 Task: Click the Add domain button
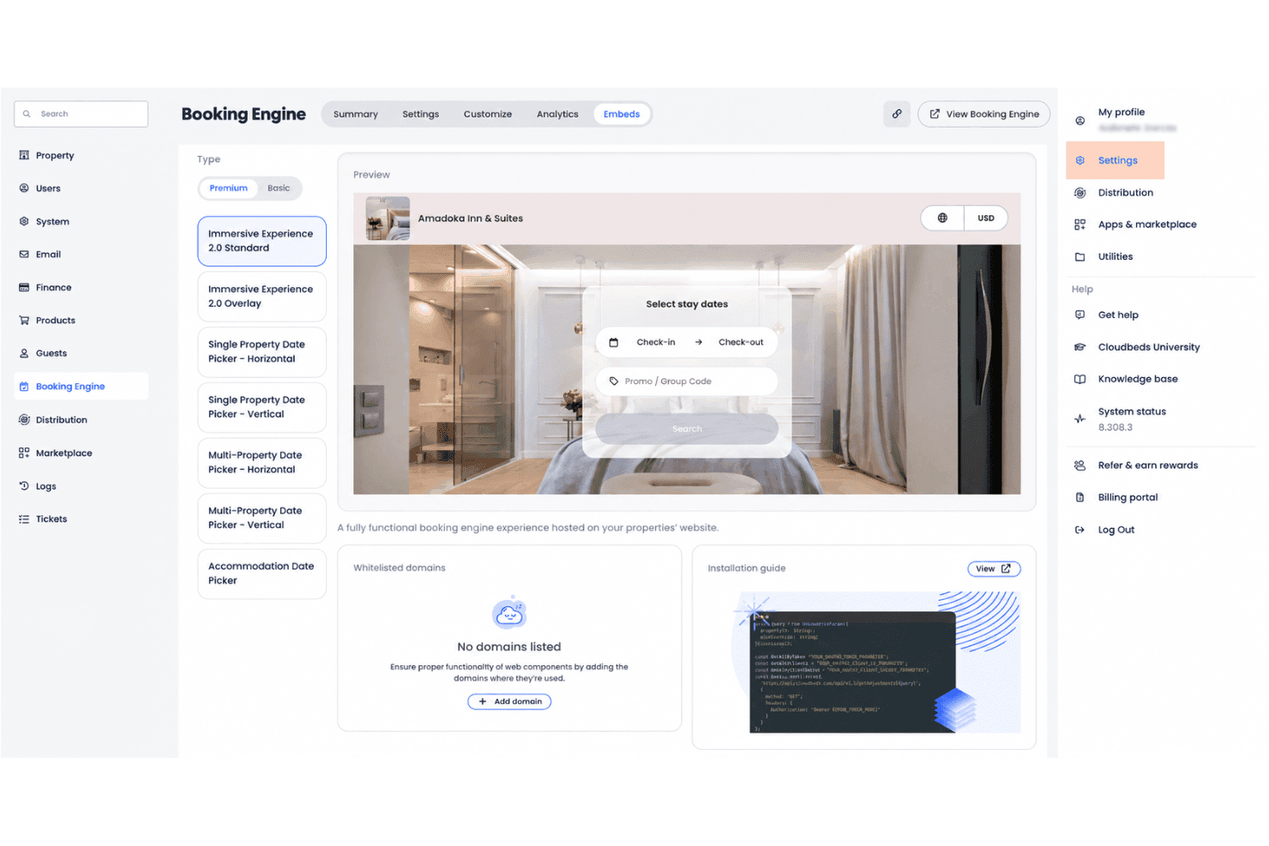[x=509, y=701]
